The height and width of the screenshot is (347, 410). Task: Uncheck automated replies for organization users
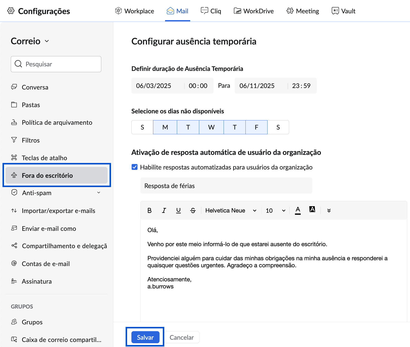point(135,167)
